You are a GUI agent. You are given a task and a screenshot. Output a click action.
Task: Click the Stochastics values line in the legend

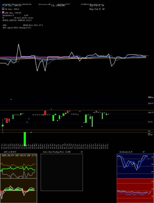click(x=15, y=15)
